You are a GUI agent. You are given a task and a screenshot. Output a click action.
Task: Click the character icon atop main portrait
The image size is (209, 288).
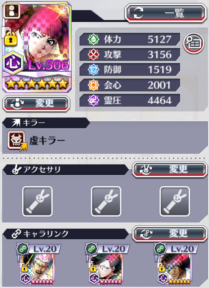click(x=12, y=11)
